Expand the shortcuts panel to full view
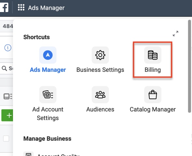The image size is (192, 156). [175, 33]
